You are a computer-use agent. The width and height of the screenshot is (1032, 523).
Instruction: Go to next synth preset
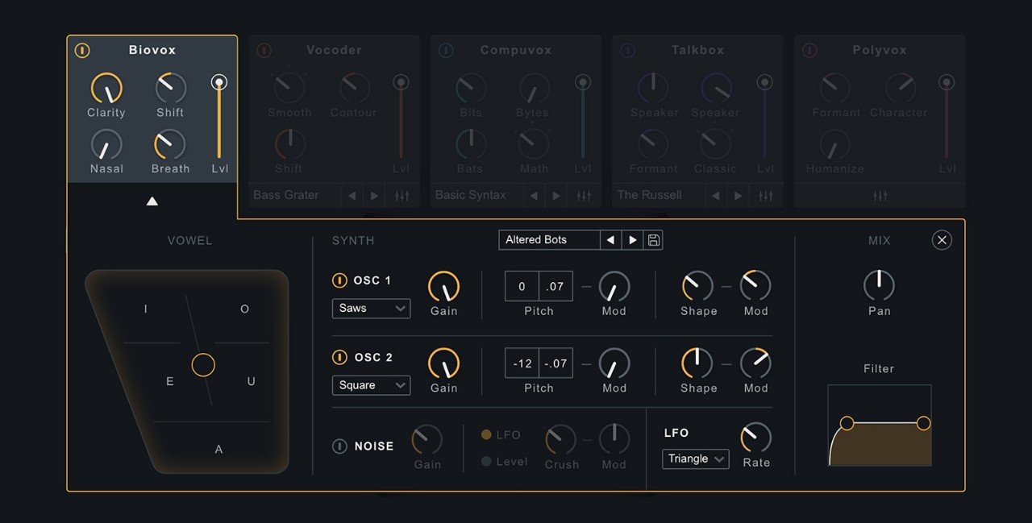coord(632,240)
